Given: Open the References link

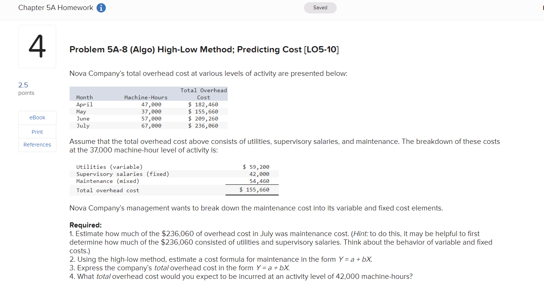Looking at the screenshot, I should 37,145.
